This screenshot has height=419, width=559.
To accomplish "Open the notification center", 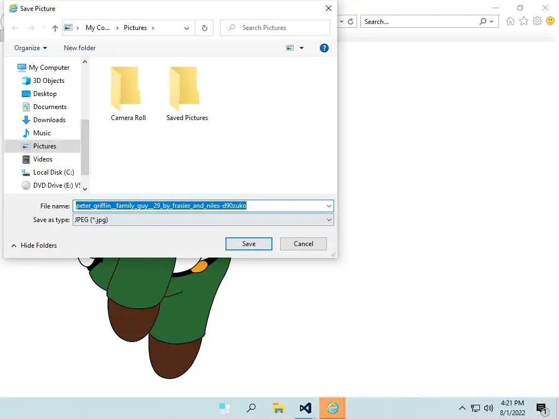I will click(542, 408).
